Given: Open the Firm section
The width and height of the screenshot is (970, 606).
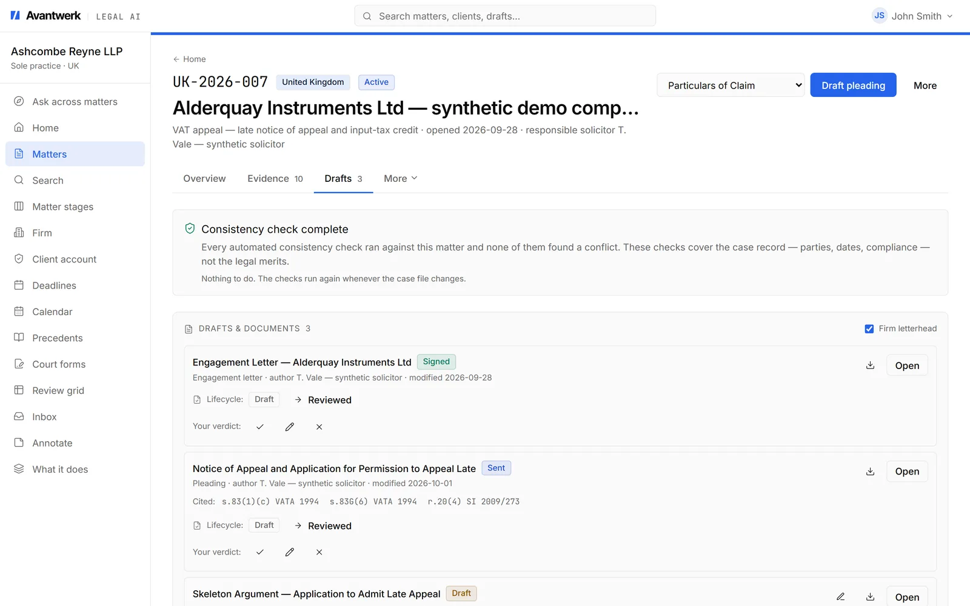Looking at the screenshot, I should pos(75,233).
